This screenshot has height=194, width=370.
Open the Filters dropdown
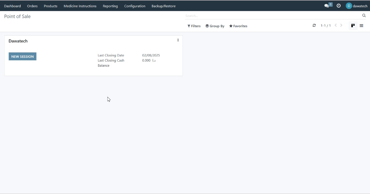tap(194, 26)
